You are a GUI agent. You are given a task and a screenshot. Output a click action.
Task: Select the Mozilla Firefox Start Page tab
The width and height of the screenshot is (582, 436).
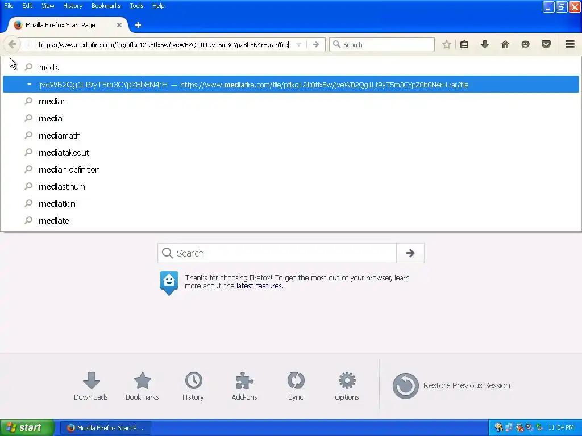pos(68,25)
